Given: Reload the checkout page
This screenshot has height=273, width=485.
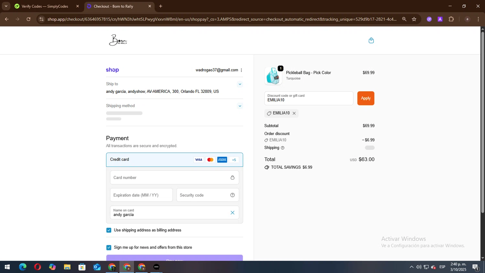Looking at the screenshot, I should pos(28,19).
